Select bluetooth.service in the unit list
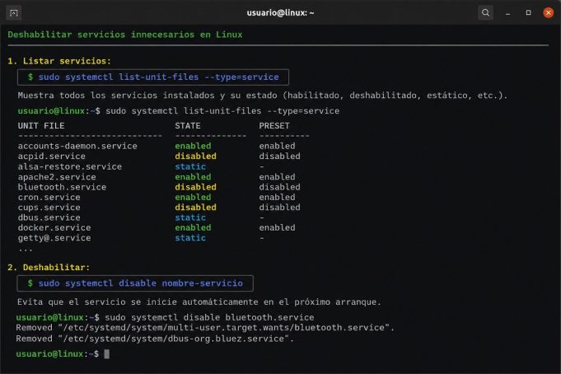Viewport: 561px width, 374px height. (62, 187)
